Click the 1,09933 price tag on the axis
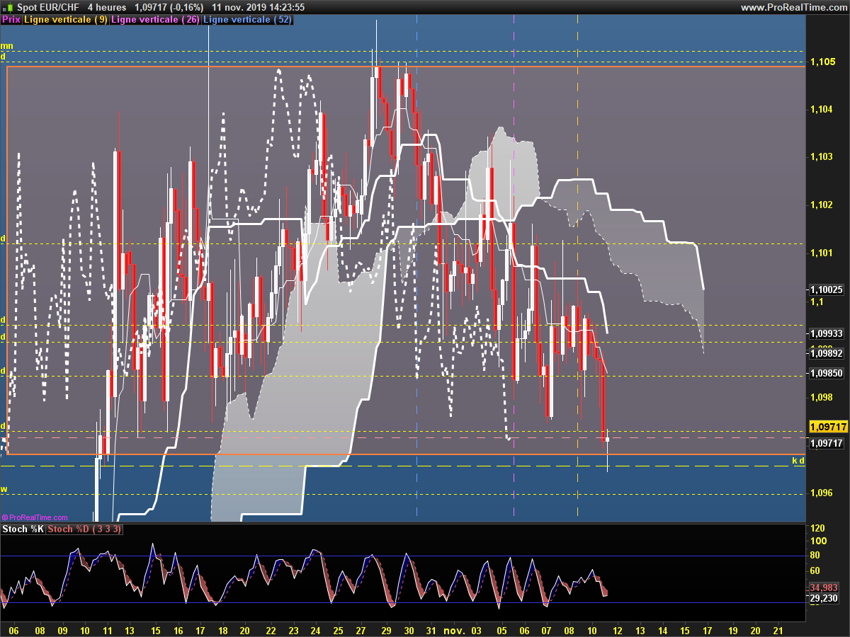 (828, 333)
